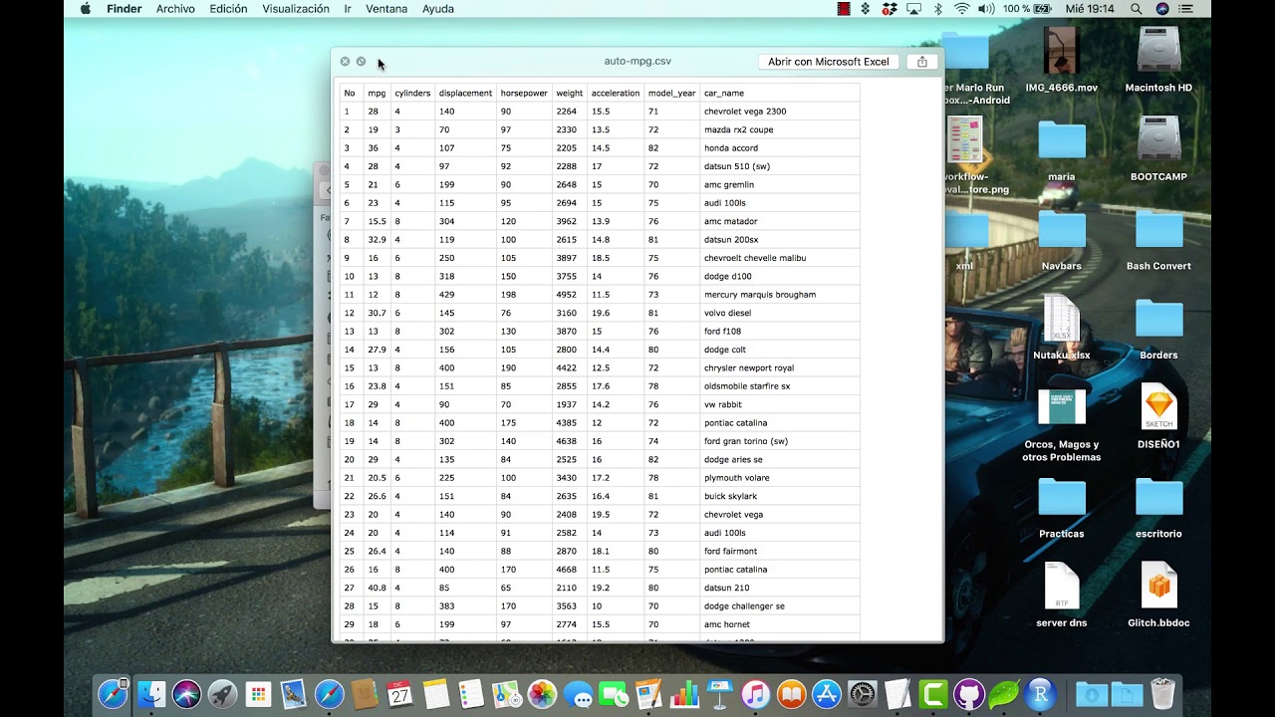Screen dimensions: 1275x717
Task: Select the Borders folder on desktop
Action: click(x=1158, y=327)
